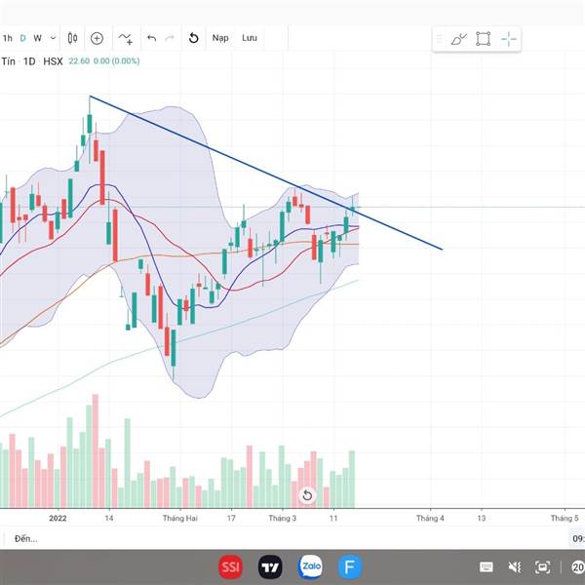Screen dimensions: 585x585
Task: Open the on-screen keyboard icon
Action: click(487, 567)
